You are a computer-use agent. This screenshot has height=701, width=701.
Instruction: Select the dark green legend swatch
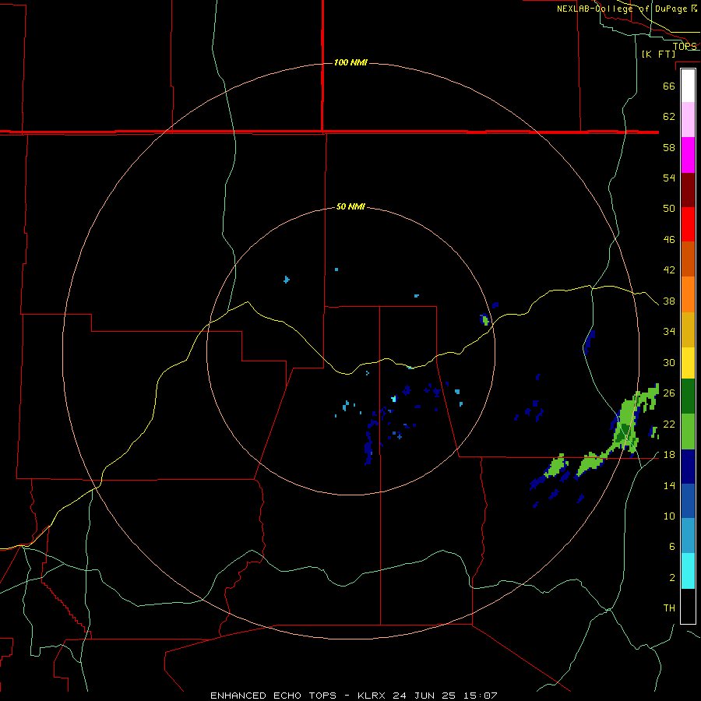click(688, 396)
